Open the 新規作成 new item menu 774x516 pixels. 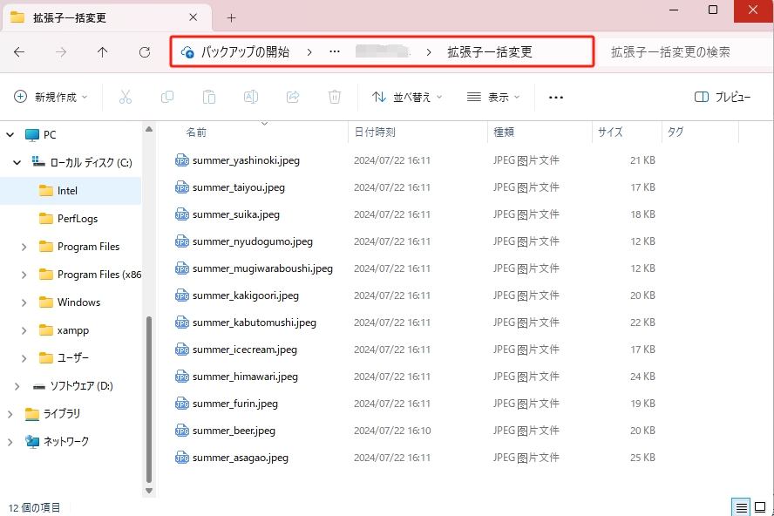[x=51, y=97]
